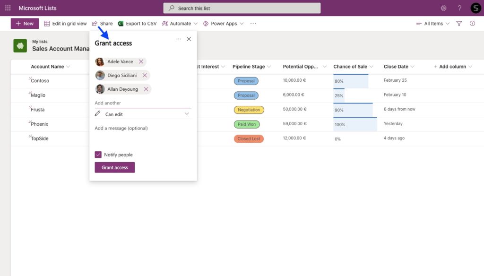Click the Export to CSV Excel icon

tap(121, 24)
